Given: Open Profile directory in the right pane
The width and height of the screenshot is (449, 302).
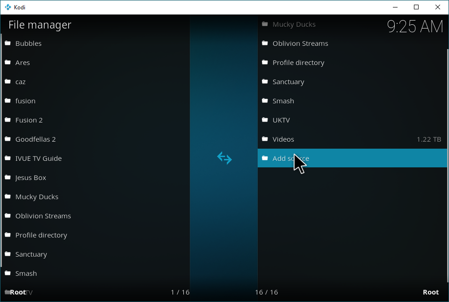Looking at the screenshot, I should click(298, 63).
